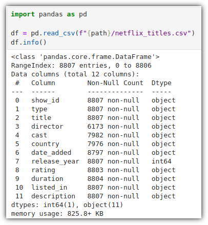The height and width of the screenshot is (225, 208).
Task: Select the director column name
Action: (47, 127)
